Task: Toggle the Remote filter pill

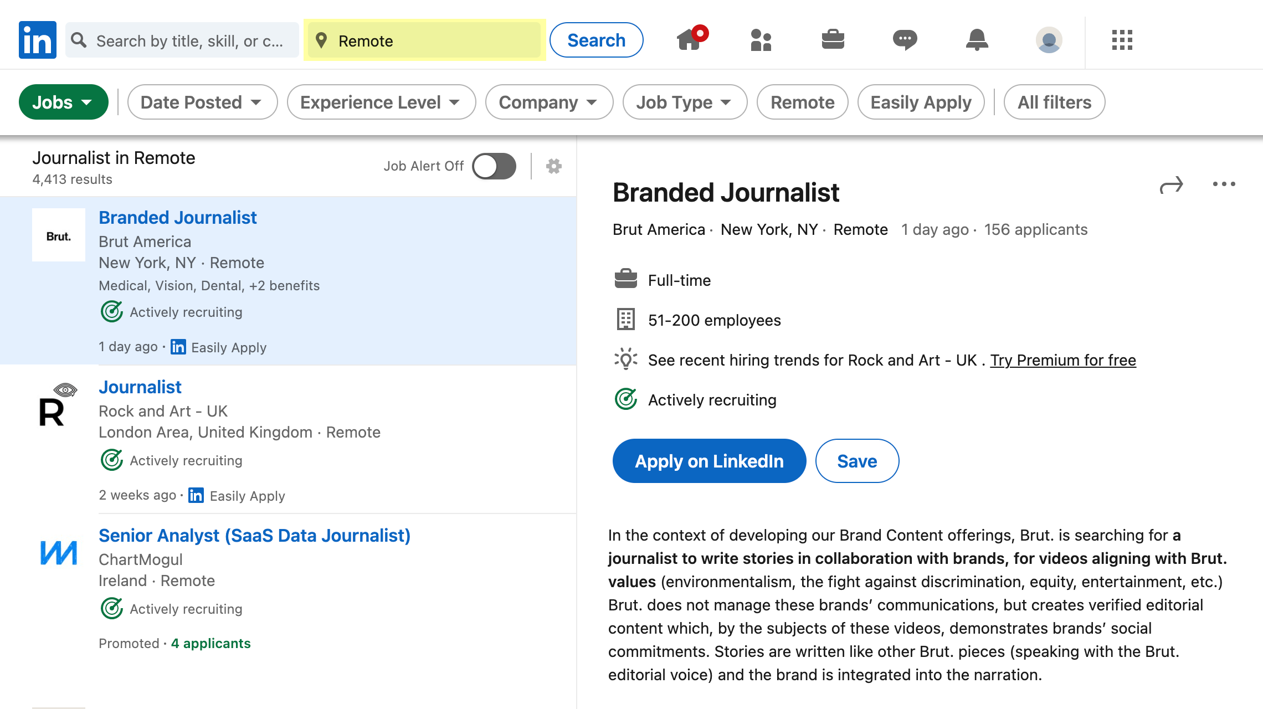Action: coord(802,102)
